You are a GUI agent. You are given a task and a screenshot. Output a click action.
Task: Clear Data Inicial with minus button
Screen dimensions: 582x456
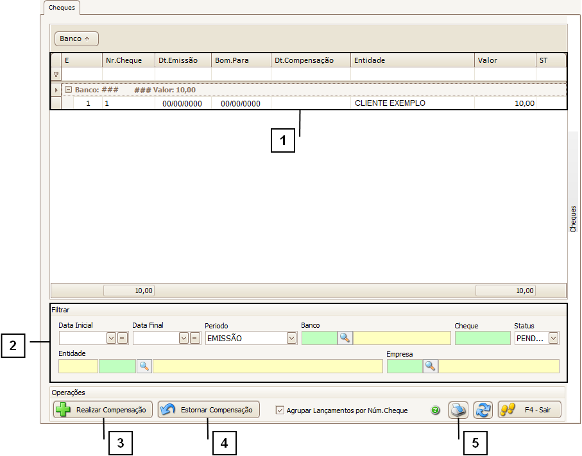tap(122, 338)
